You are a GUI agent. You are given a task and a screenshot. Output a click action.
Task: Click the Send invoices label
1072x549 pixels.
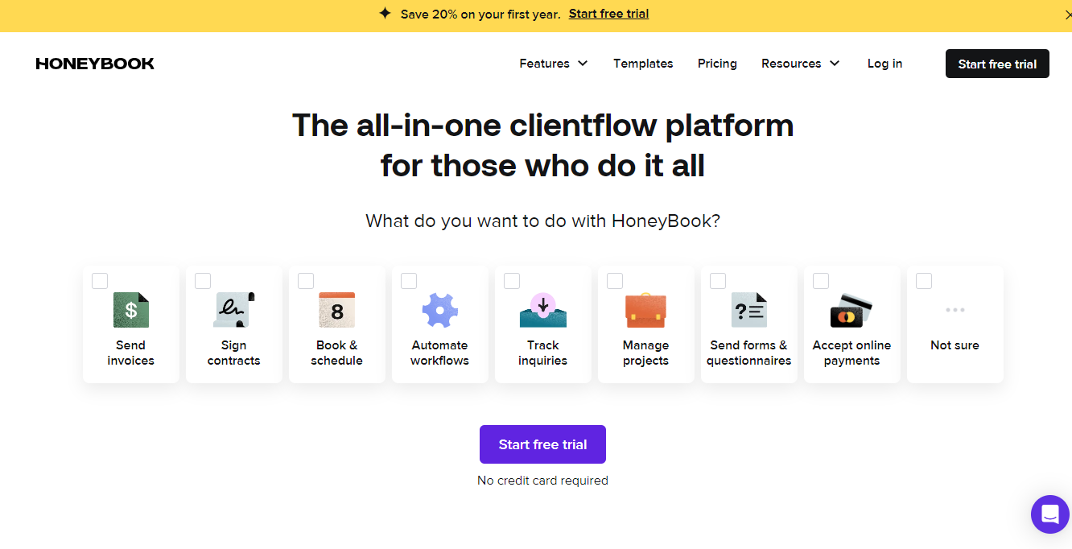[131, 353]
